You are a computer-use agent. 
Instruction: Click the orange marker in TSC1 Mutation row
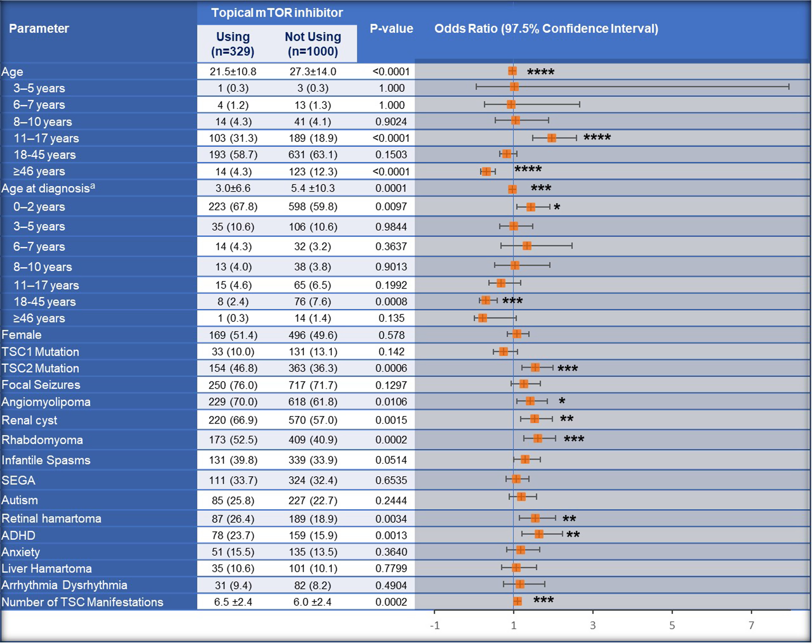pyautogui.click(x=503, y=352)
